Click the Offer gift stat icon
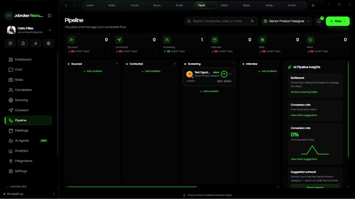The image size is (355, 199). [x=263, y=40]
